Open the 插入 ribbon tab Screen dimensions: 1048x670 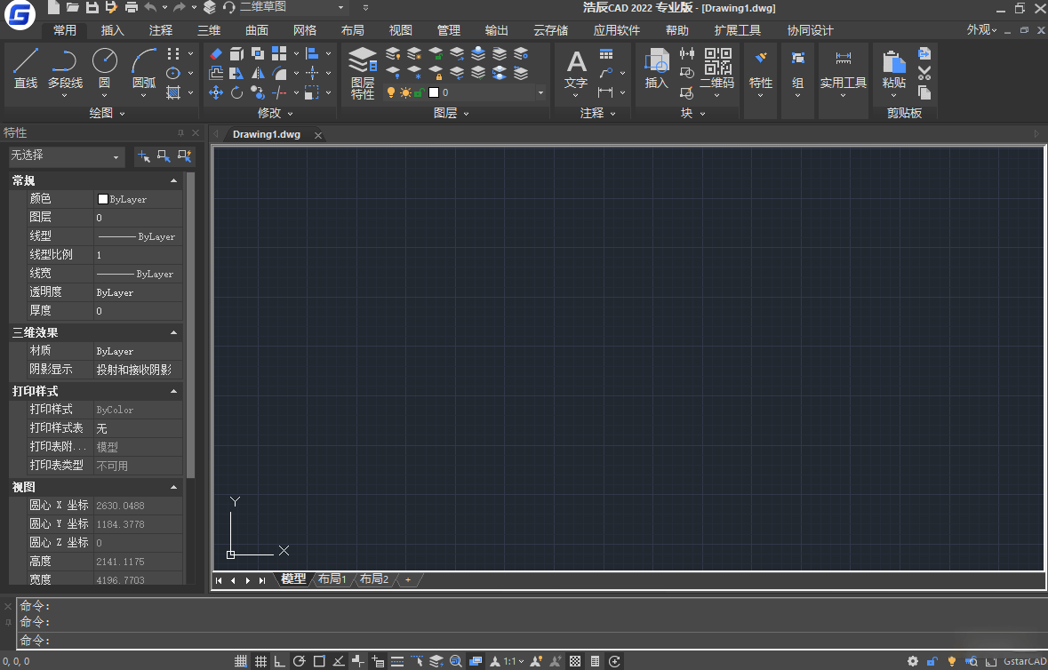pyautogui.click(x=112, y=31)
